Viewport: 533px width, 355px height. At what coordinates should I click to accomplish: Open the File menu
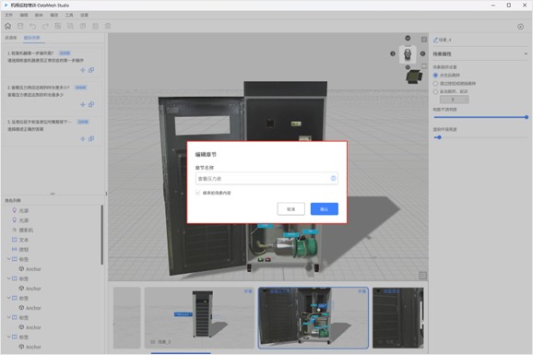9,15
